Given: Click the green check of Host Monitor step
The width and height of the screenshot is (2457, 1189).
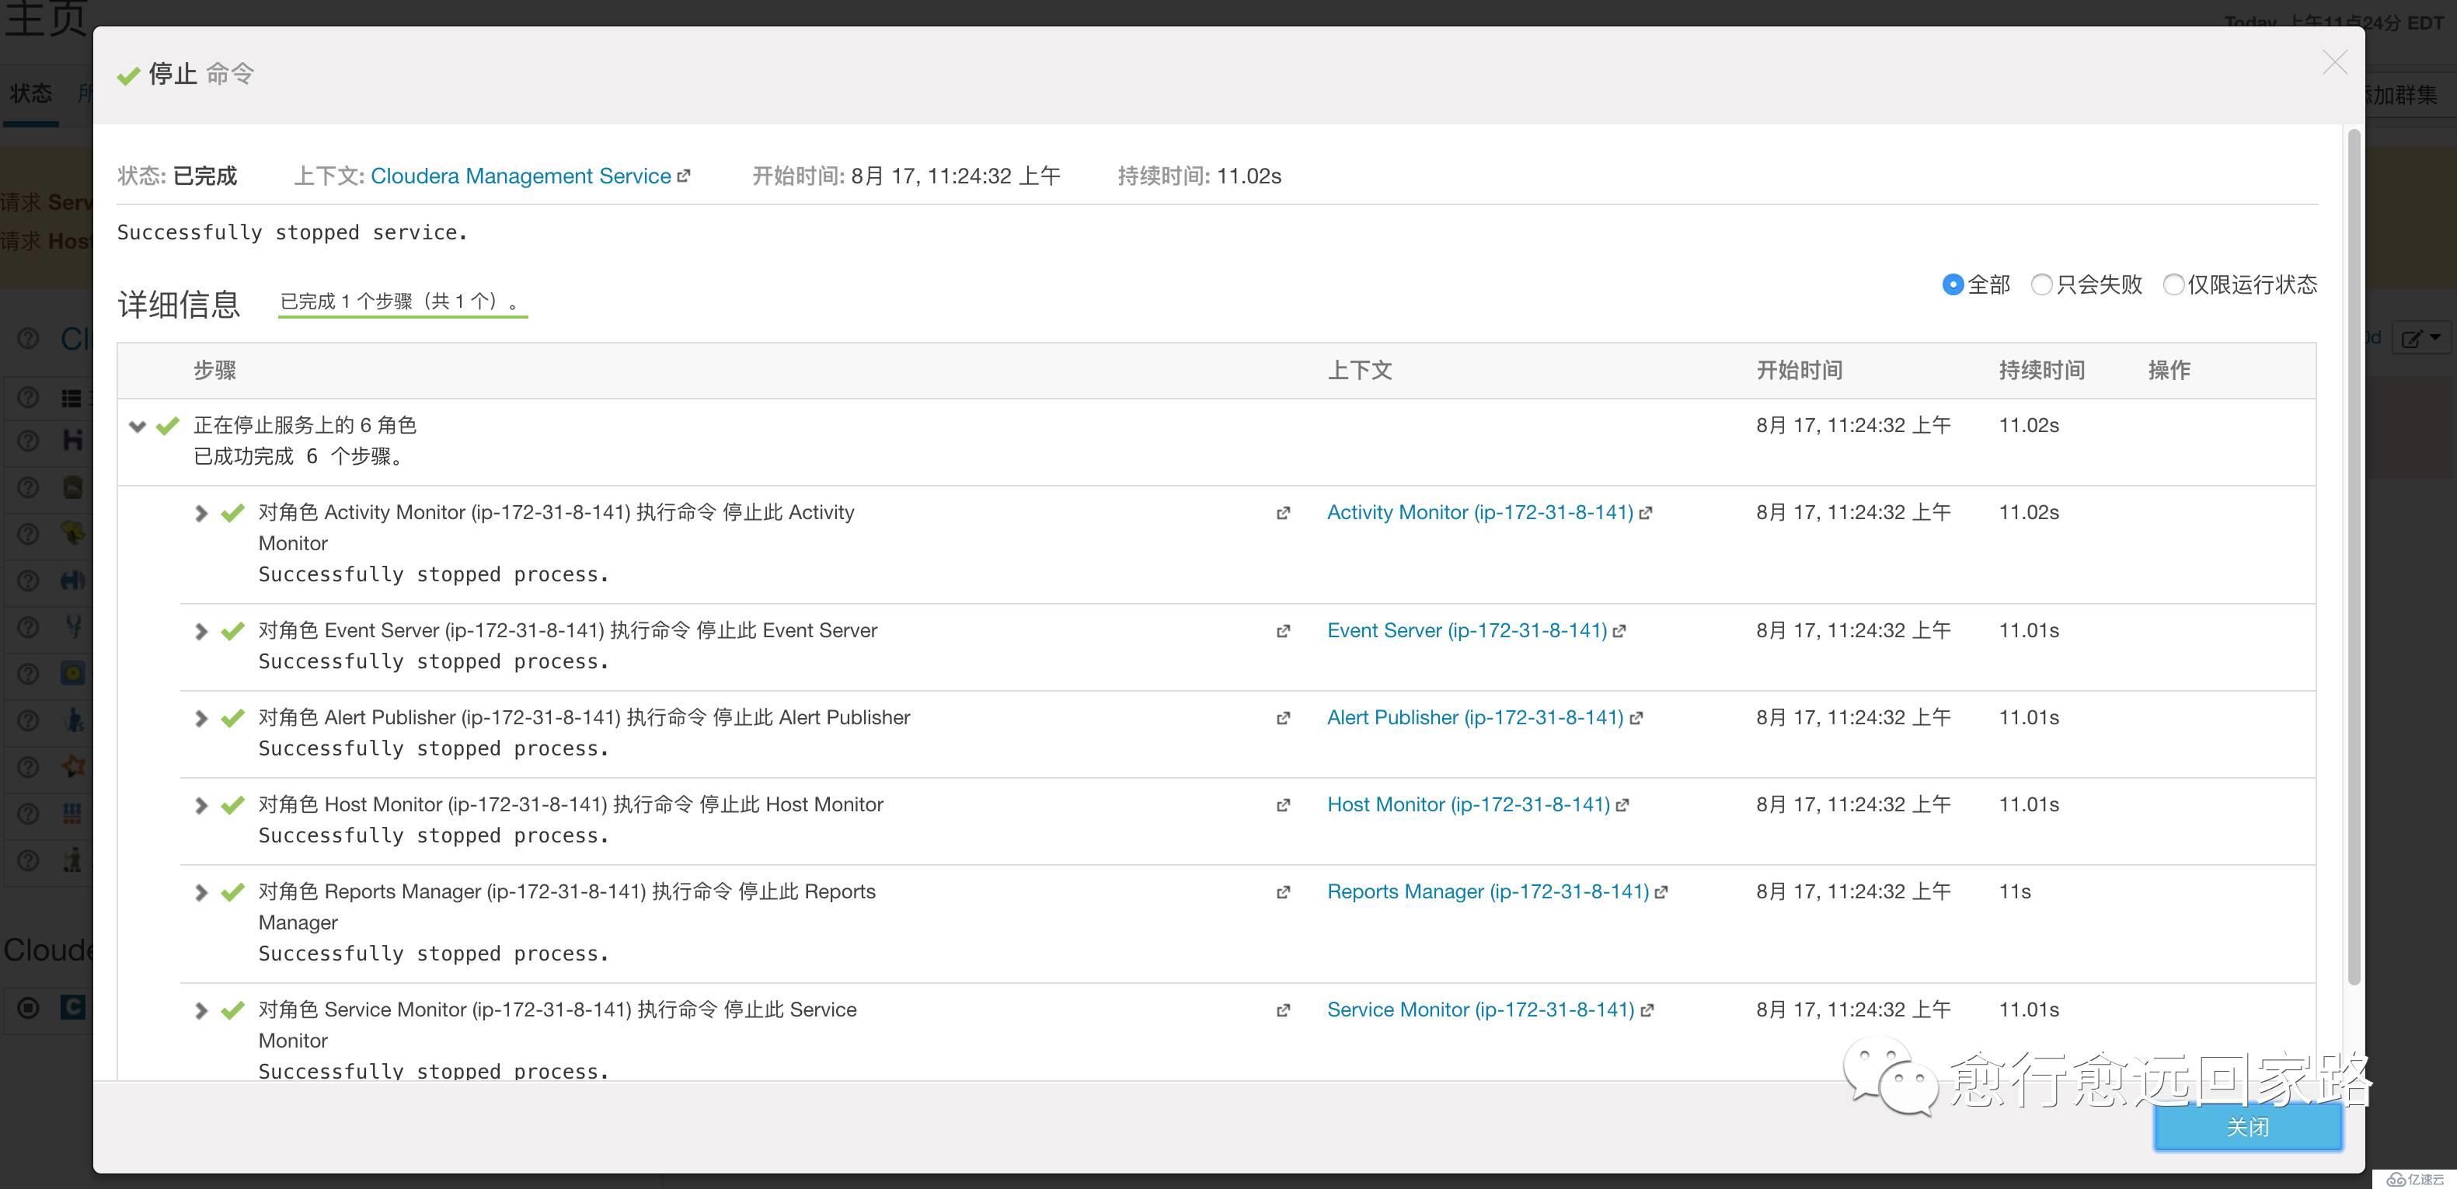Looking at the screenshot, I should point(232,805).
